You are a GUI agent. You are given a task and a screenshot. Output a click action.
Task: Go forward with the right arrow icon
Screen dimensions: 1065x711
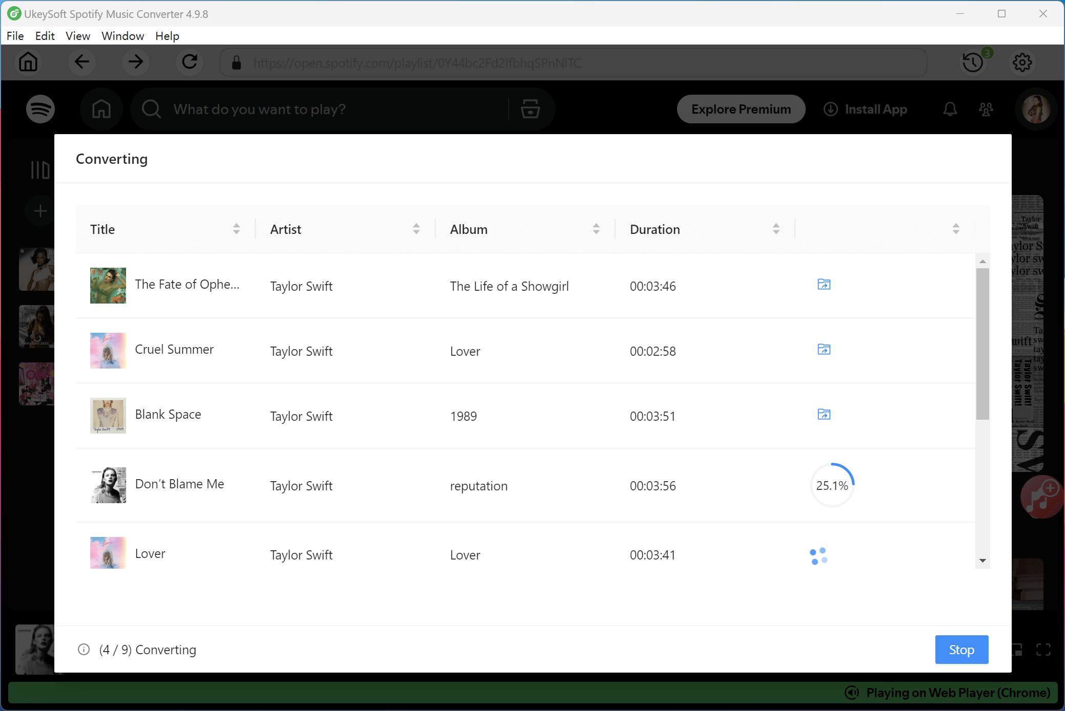[136, 62]
